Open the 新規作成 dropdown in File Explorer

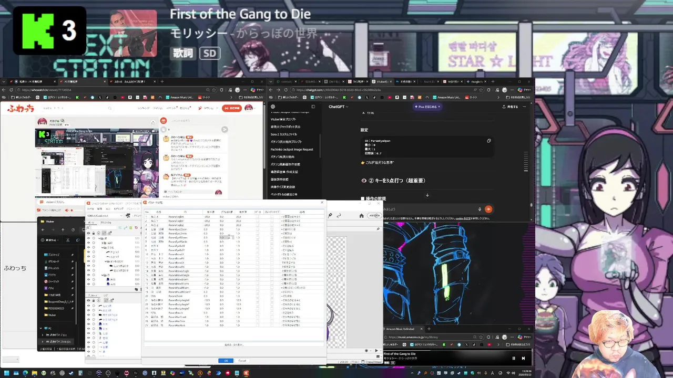[x=49, y=240]
